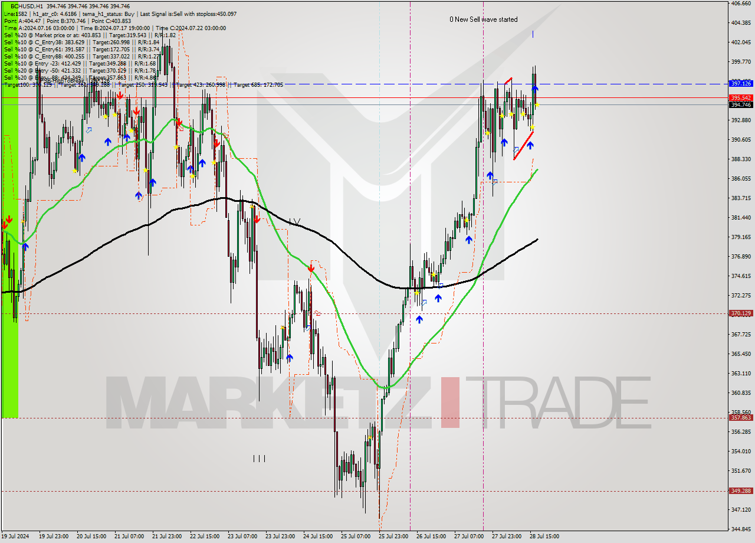Click the 367.726 price axis value

[x=740, y=334]
